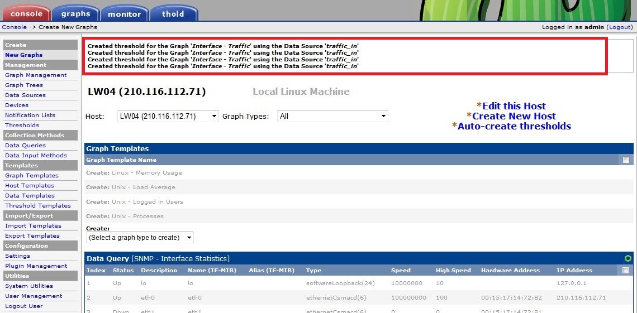Select the 'Unix - Processes' template row

click(x=359, y=216)
